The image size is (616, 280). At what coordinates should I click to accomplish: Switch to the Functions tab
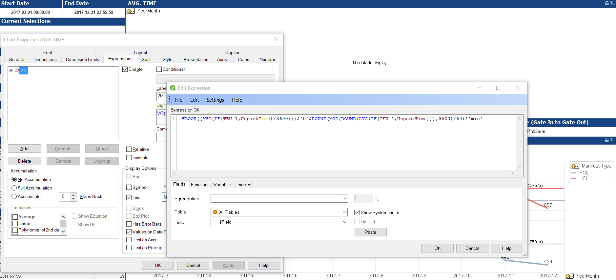200,185
